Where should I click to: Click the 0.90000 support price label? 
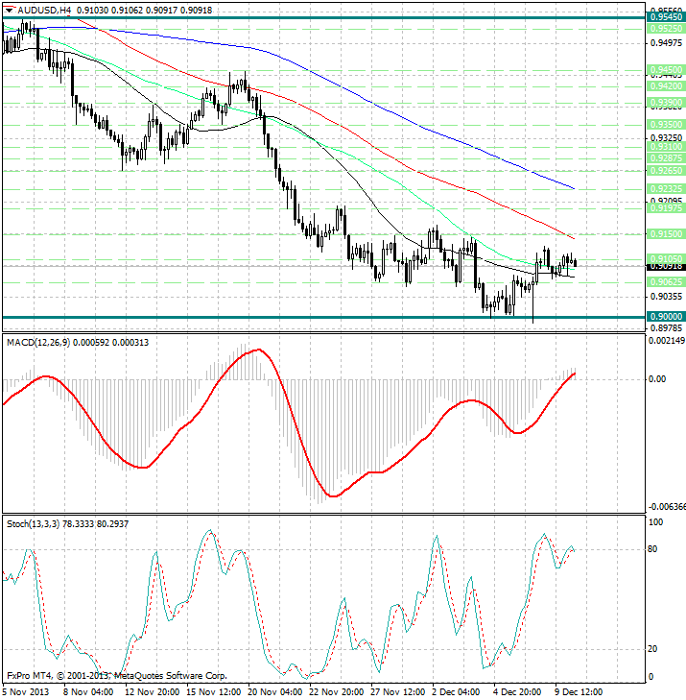pos(666,317)
